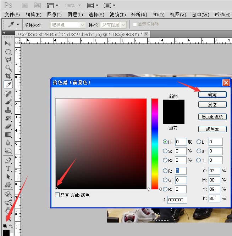Viewport: 232px width, 236px height.
Task: Select the Custom Shape tool
Action: coord(8,185)
